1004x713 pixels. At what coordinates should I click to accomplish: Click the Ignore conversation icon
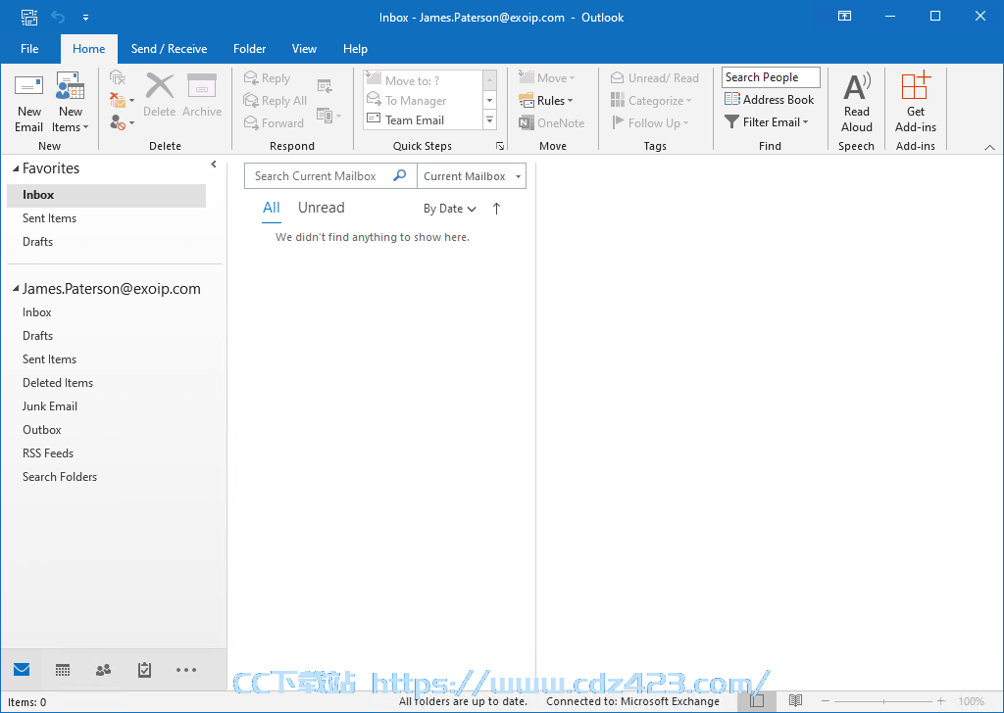click(x=118, y=78)
